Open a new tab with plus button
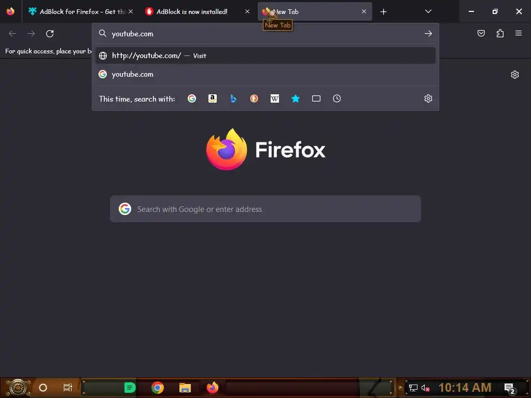The width and height of the screenshot is (531, 398). tap(383, 12)
